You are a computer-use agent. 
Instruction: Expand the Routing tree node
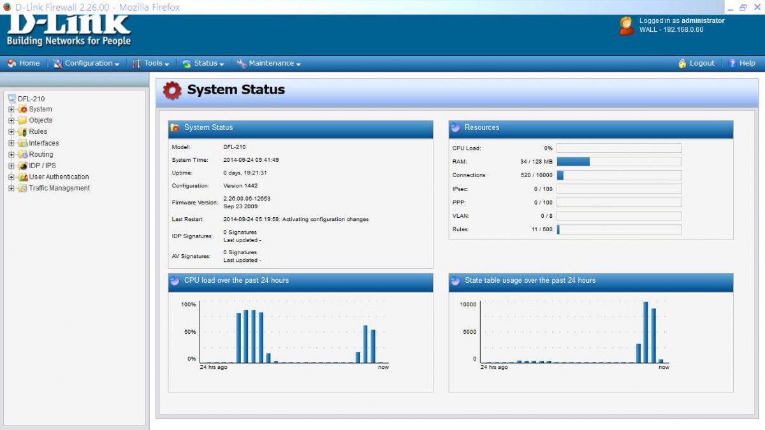pyautogui.click(x=11, y=155)
